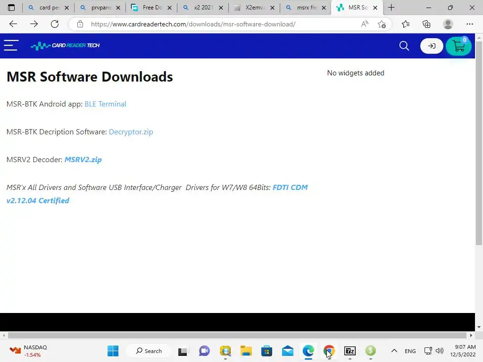Download MSRV2.zip
The width and height of the screenshot is (483, 362).
(83, 159)
